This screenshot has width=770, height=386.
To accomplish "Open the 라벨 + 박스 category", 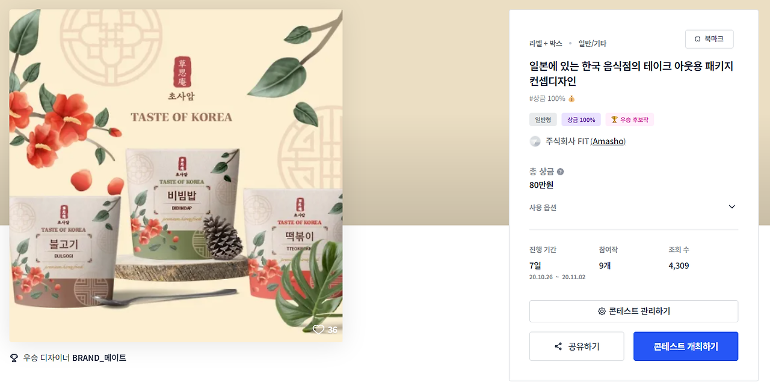I will tap(546, 44).
